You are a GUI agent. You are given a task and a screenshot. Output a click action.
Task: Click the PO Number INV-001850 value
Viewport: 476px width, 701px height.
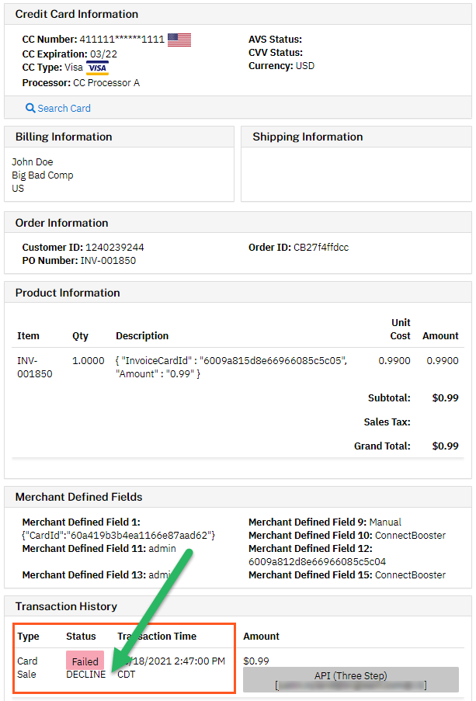[x=108, y=261]
